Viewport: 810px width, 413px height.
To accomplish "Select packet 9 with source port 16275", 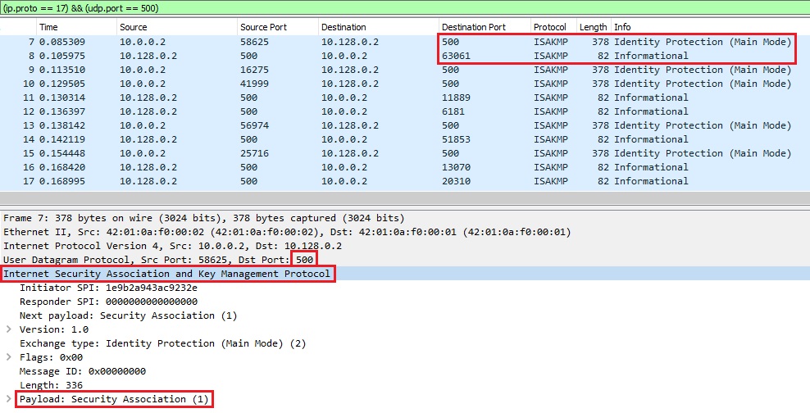I will (405, 70).
